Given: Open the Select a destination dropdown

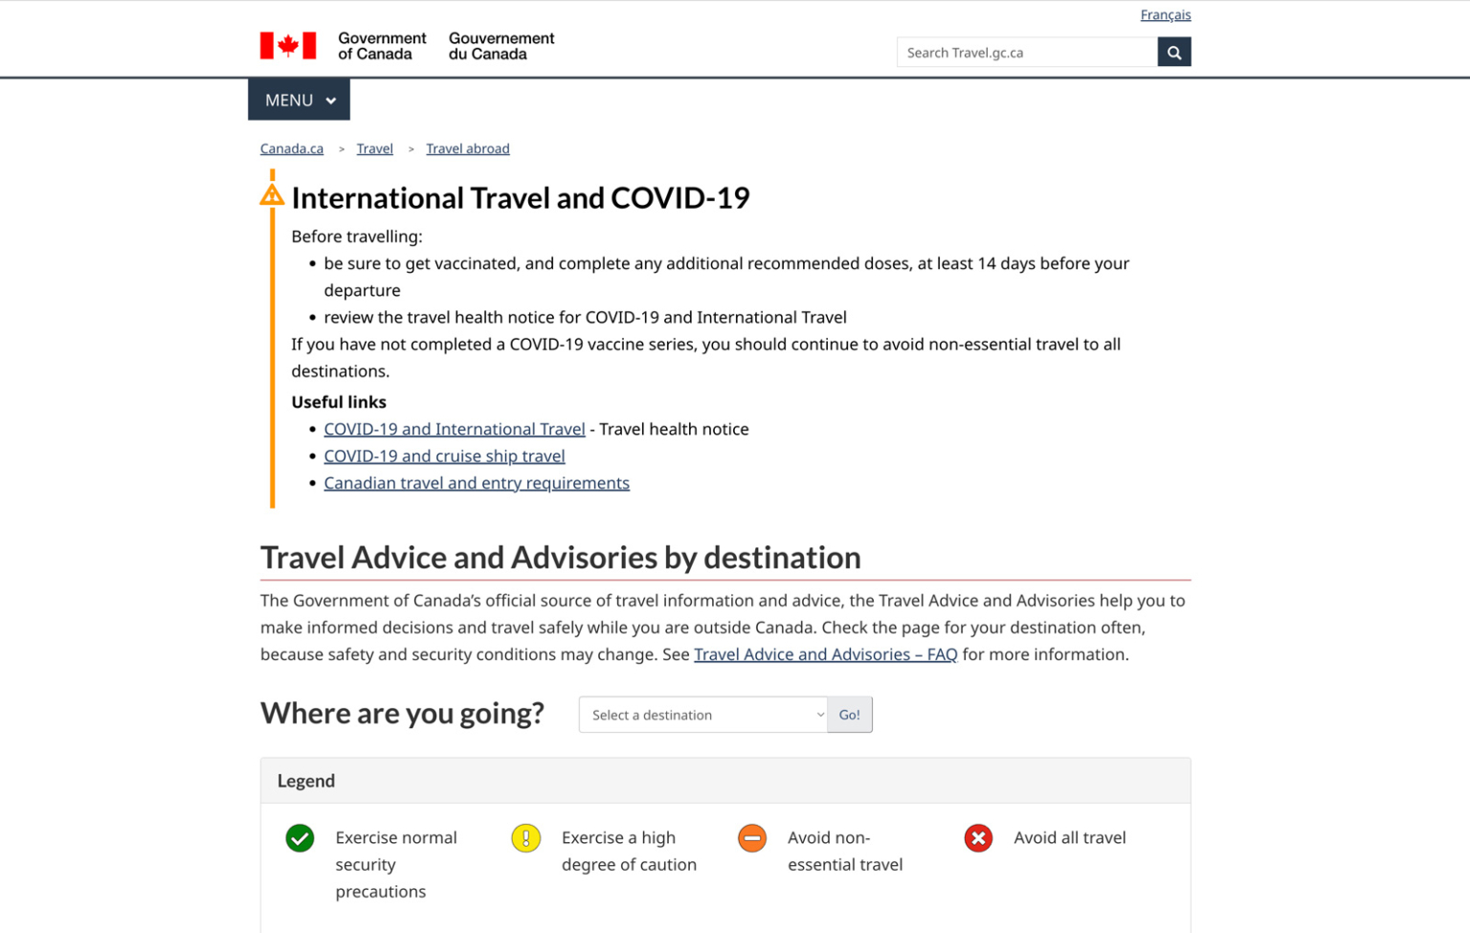Looking at the screenshot, I should point(703,715).
